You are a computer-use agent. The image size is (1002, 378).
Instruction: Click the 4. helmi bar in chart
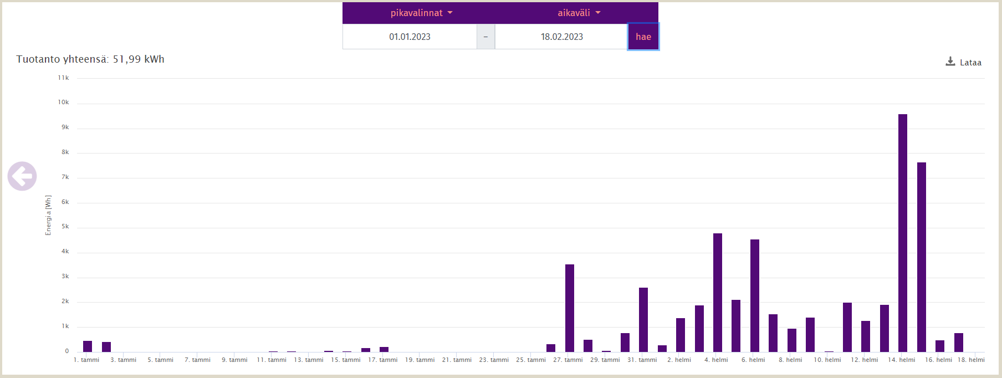point(717,293)
